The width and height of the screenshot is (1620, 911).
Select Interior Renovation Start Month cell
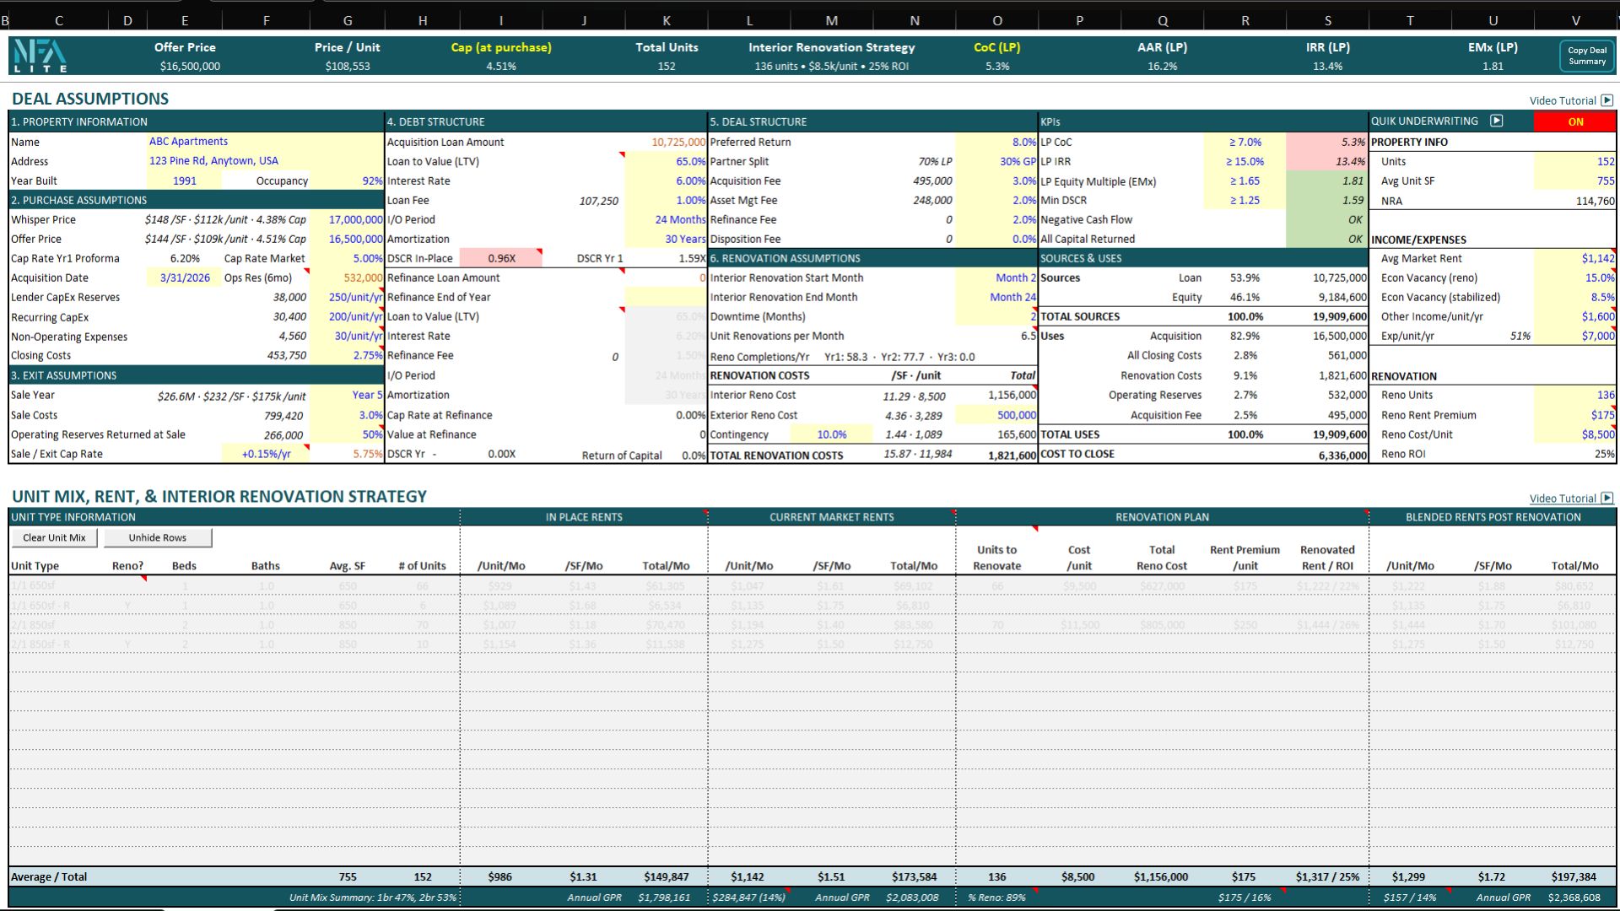pyautogui.click(x=996, y=278)
